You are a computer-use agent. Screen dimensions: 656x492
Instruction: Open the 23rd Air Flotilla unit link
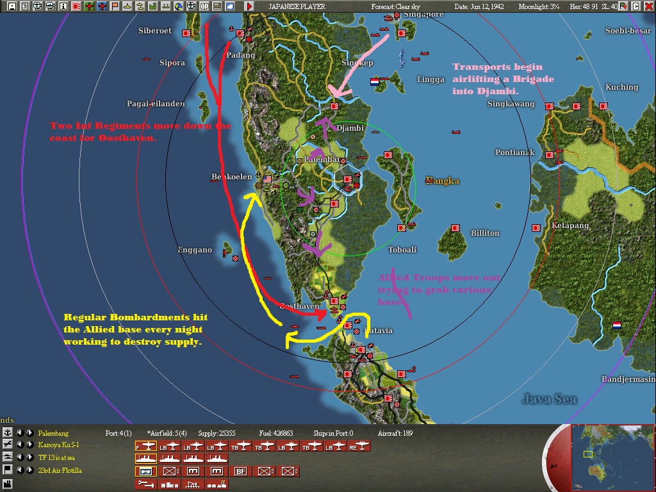pyautogui.click(x=60, y=470)
